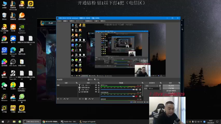Viewport: 221px width, 124px height.
Task: Open source properties gear in Sources toolbar
Action: 86,99
